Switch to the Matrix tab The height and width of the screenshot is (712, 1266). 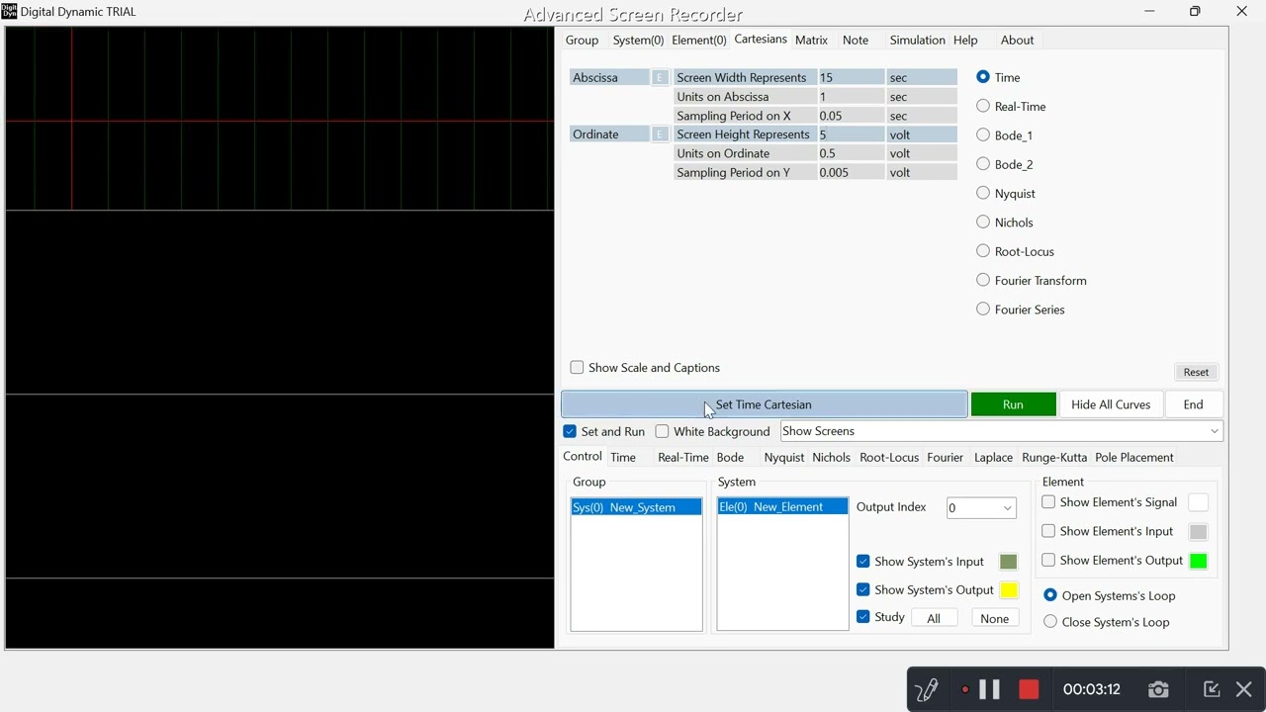[x=811, y=40]
